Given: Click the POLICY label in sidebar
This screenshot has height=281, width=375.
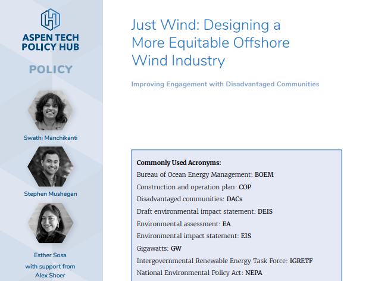Looking at the screenshot, I should pos(51,70).
